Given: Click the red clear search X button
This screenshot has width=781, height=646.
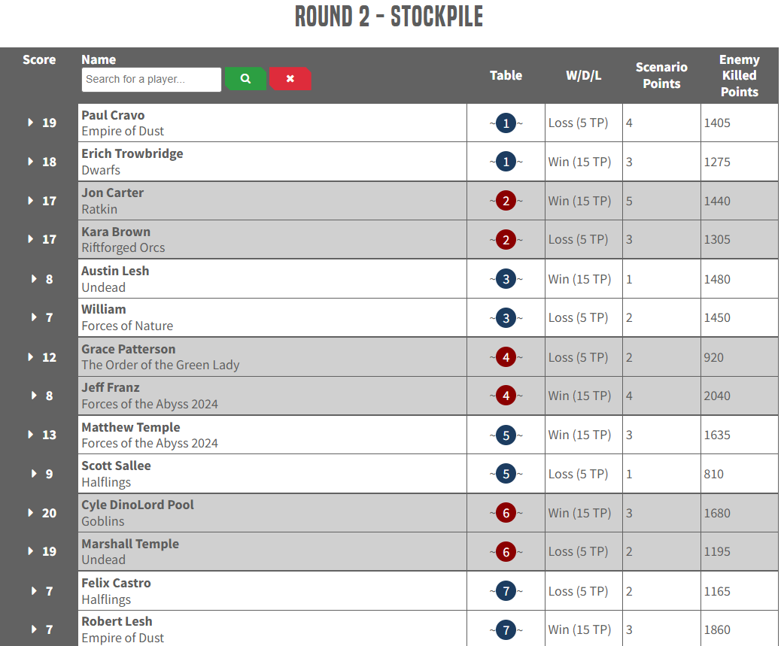Looking at the screenshot, I should click(x=290, y=79).
